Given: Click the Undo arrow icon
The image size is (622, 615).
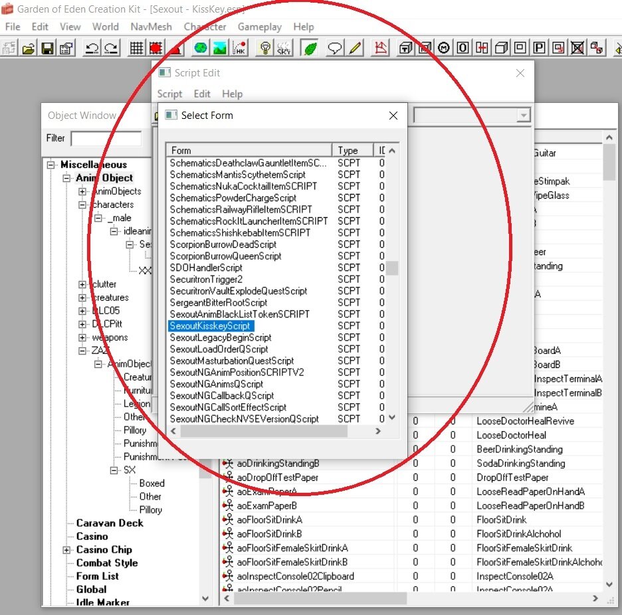Looking at the screenshot, I should 92,48.
